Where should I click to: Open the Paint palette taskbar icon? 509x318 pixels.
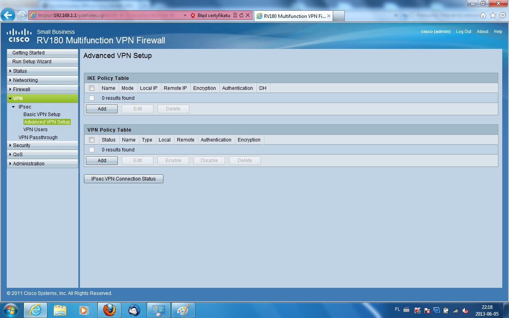[183, 310]
